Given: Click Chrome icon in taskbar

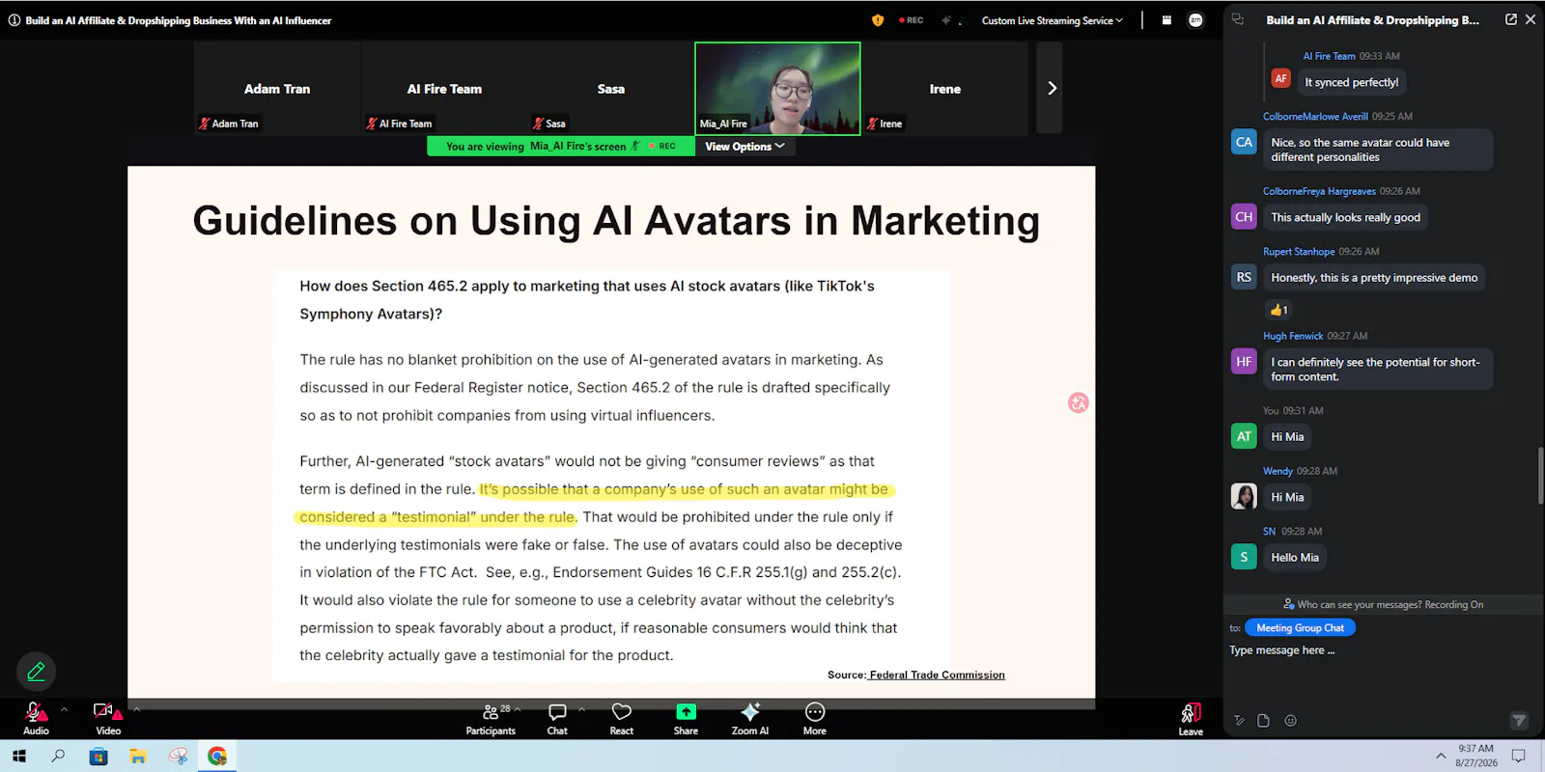Looking at the screenshot, I should (217, 757).
